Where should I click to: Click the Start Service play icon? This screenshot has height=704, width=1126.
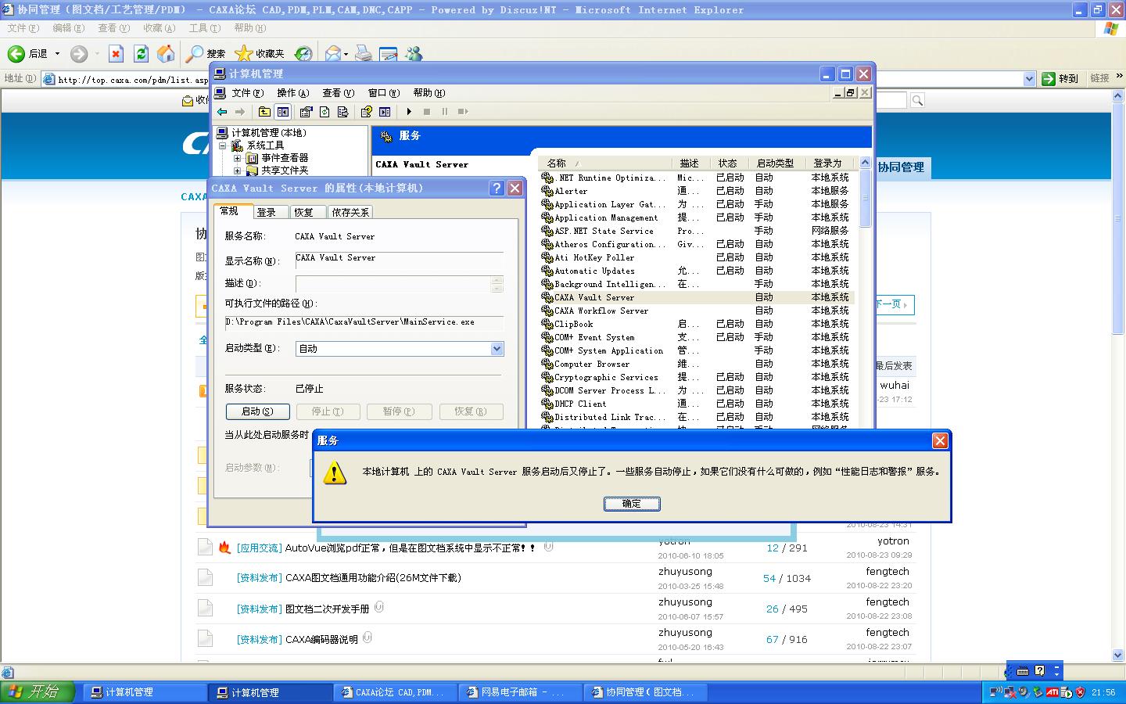409,112
